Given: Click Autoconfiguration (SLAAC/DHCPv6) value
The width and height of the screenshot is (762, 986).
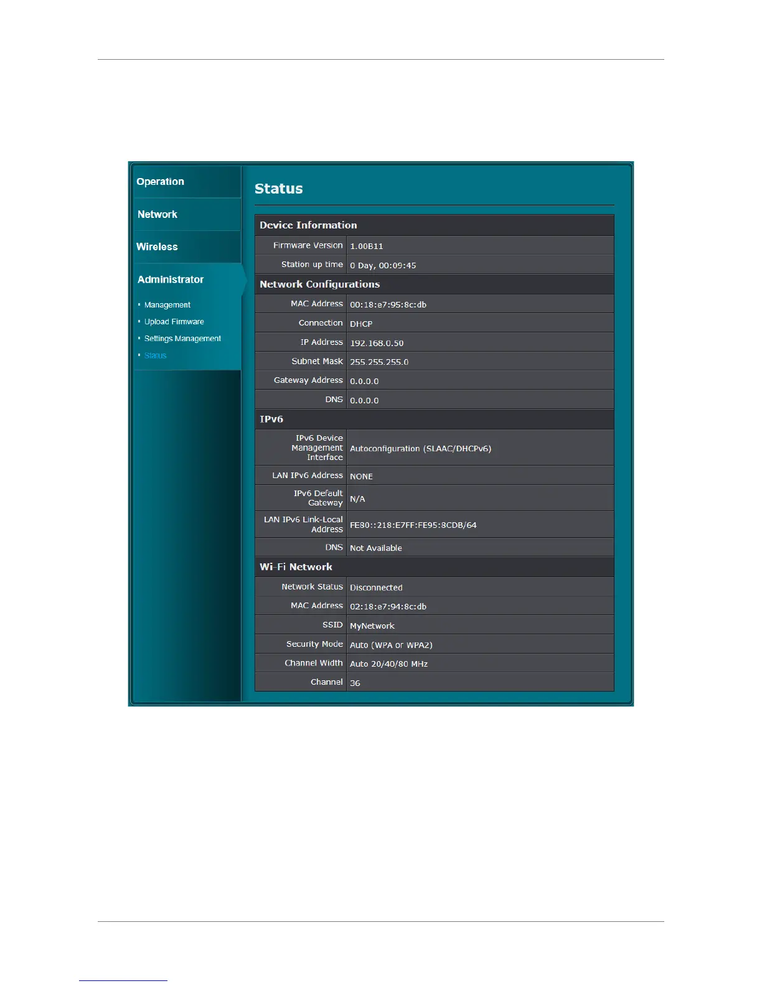Looking at the screenshot, I should click(x=420, y=449).
